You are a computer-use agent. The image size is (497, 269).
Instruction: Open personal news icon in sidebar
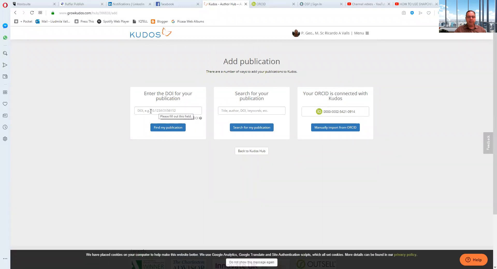(5, 116)
